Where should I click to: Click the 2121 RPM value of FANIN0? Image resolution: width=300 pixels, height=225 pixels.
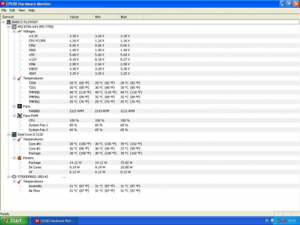point(76,111)
